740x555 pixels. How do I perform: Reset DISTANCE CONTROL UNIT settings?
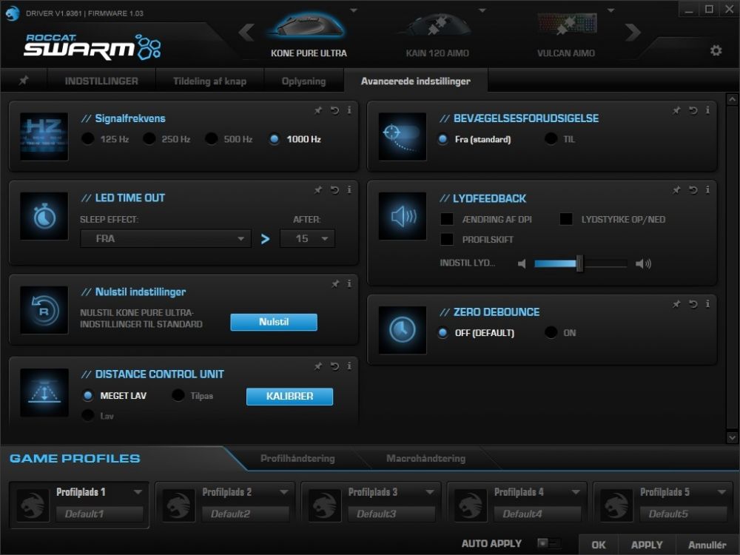click(334, 366)
